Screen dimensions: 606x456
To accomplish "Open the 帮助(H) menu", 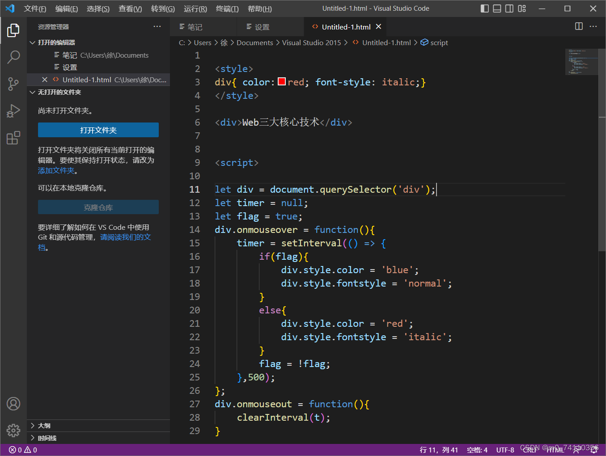I will pos(259,8).
